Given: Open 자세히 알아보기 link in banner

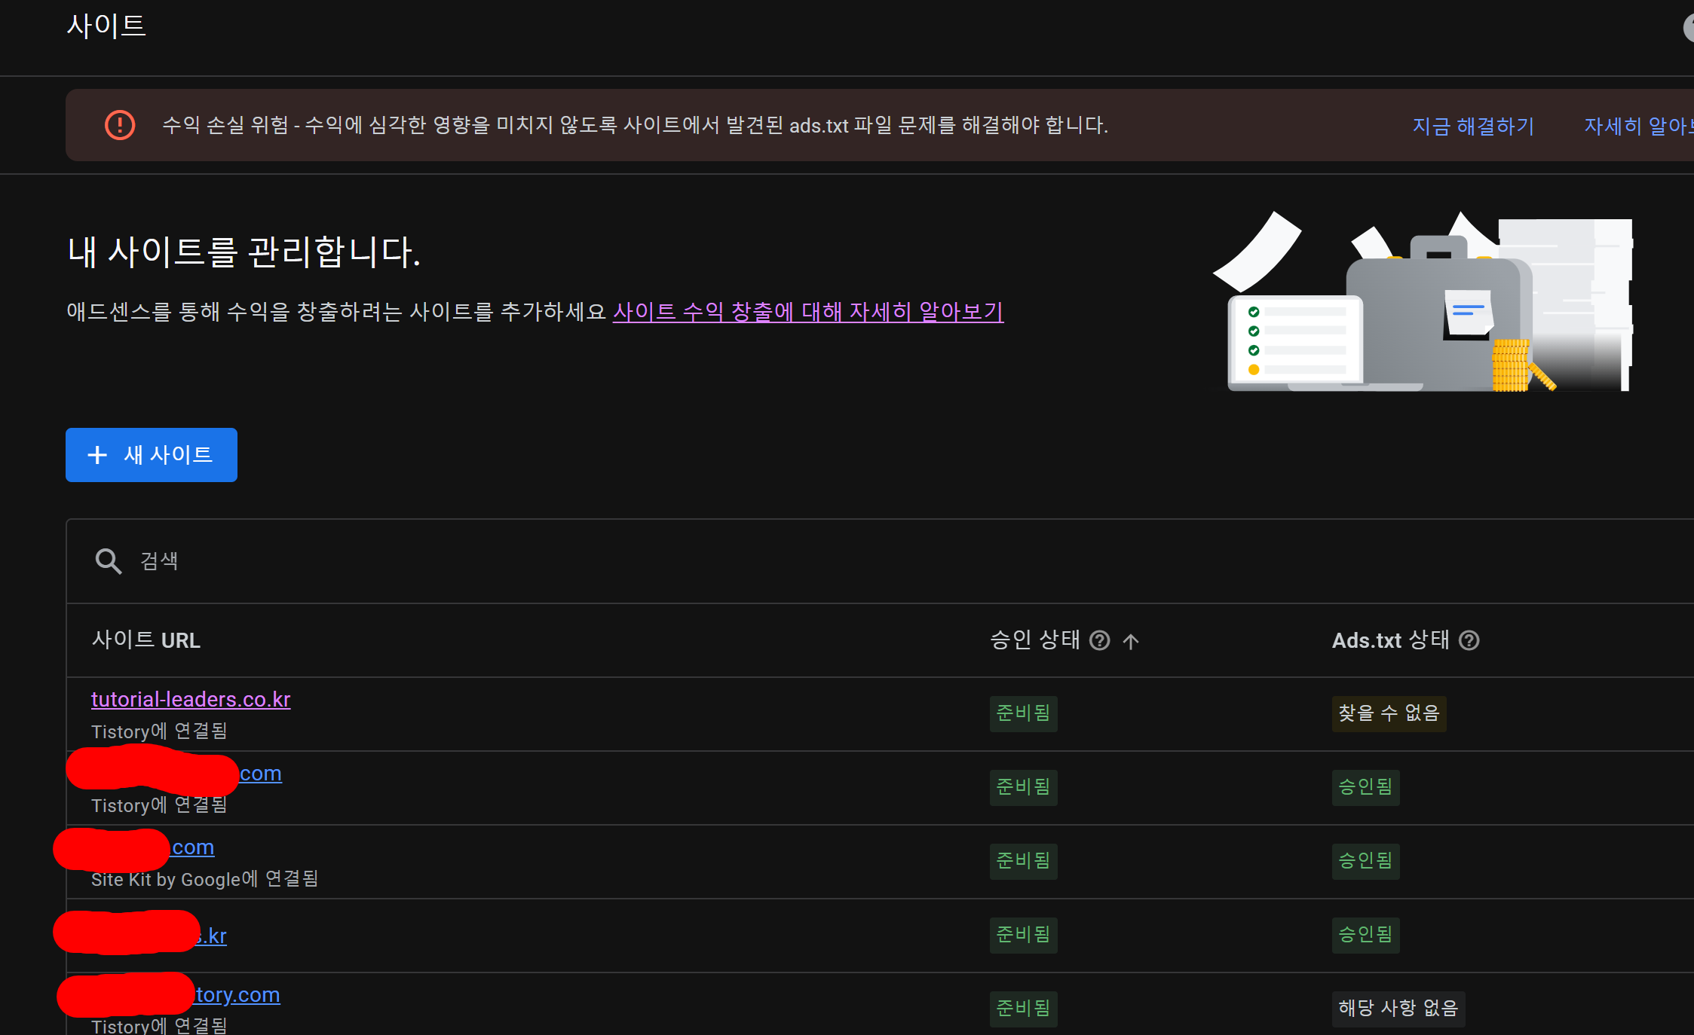Looking at the screenshot, I should coord(1636,126).
